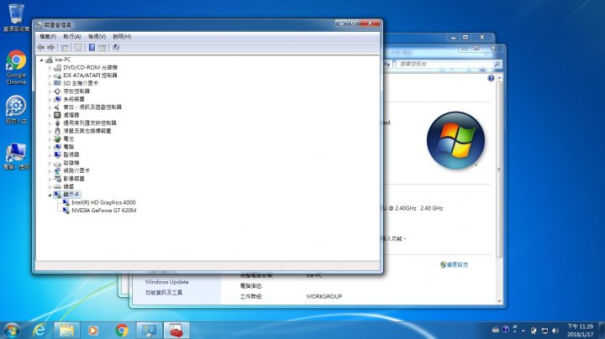Viewport: 605px width, 339px height.
Task: Open the volume speaker tray icon
Action: 555,331
